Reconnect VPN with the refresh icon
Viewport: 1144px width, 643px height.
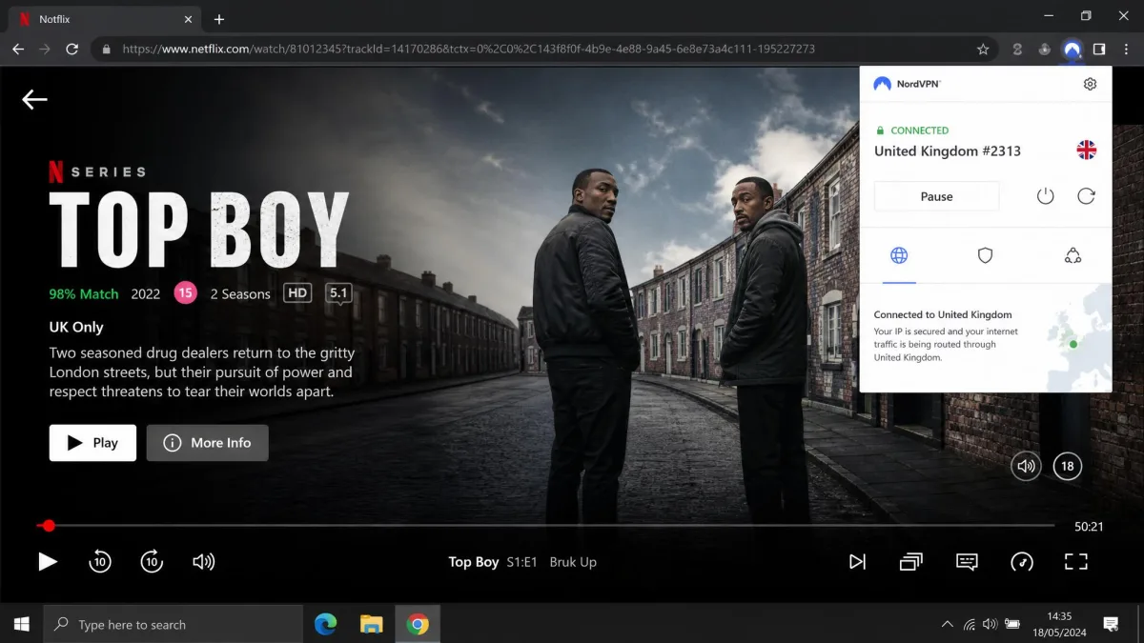(x=1086, y=196)
